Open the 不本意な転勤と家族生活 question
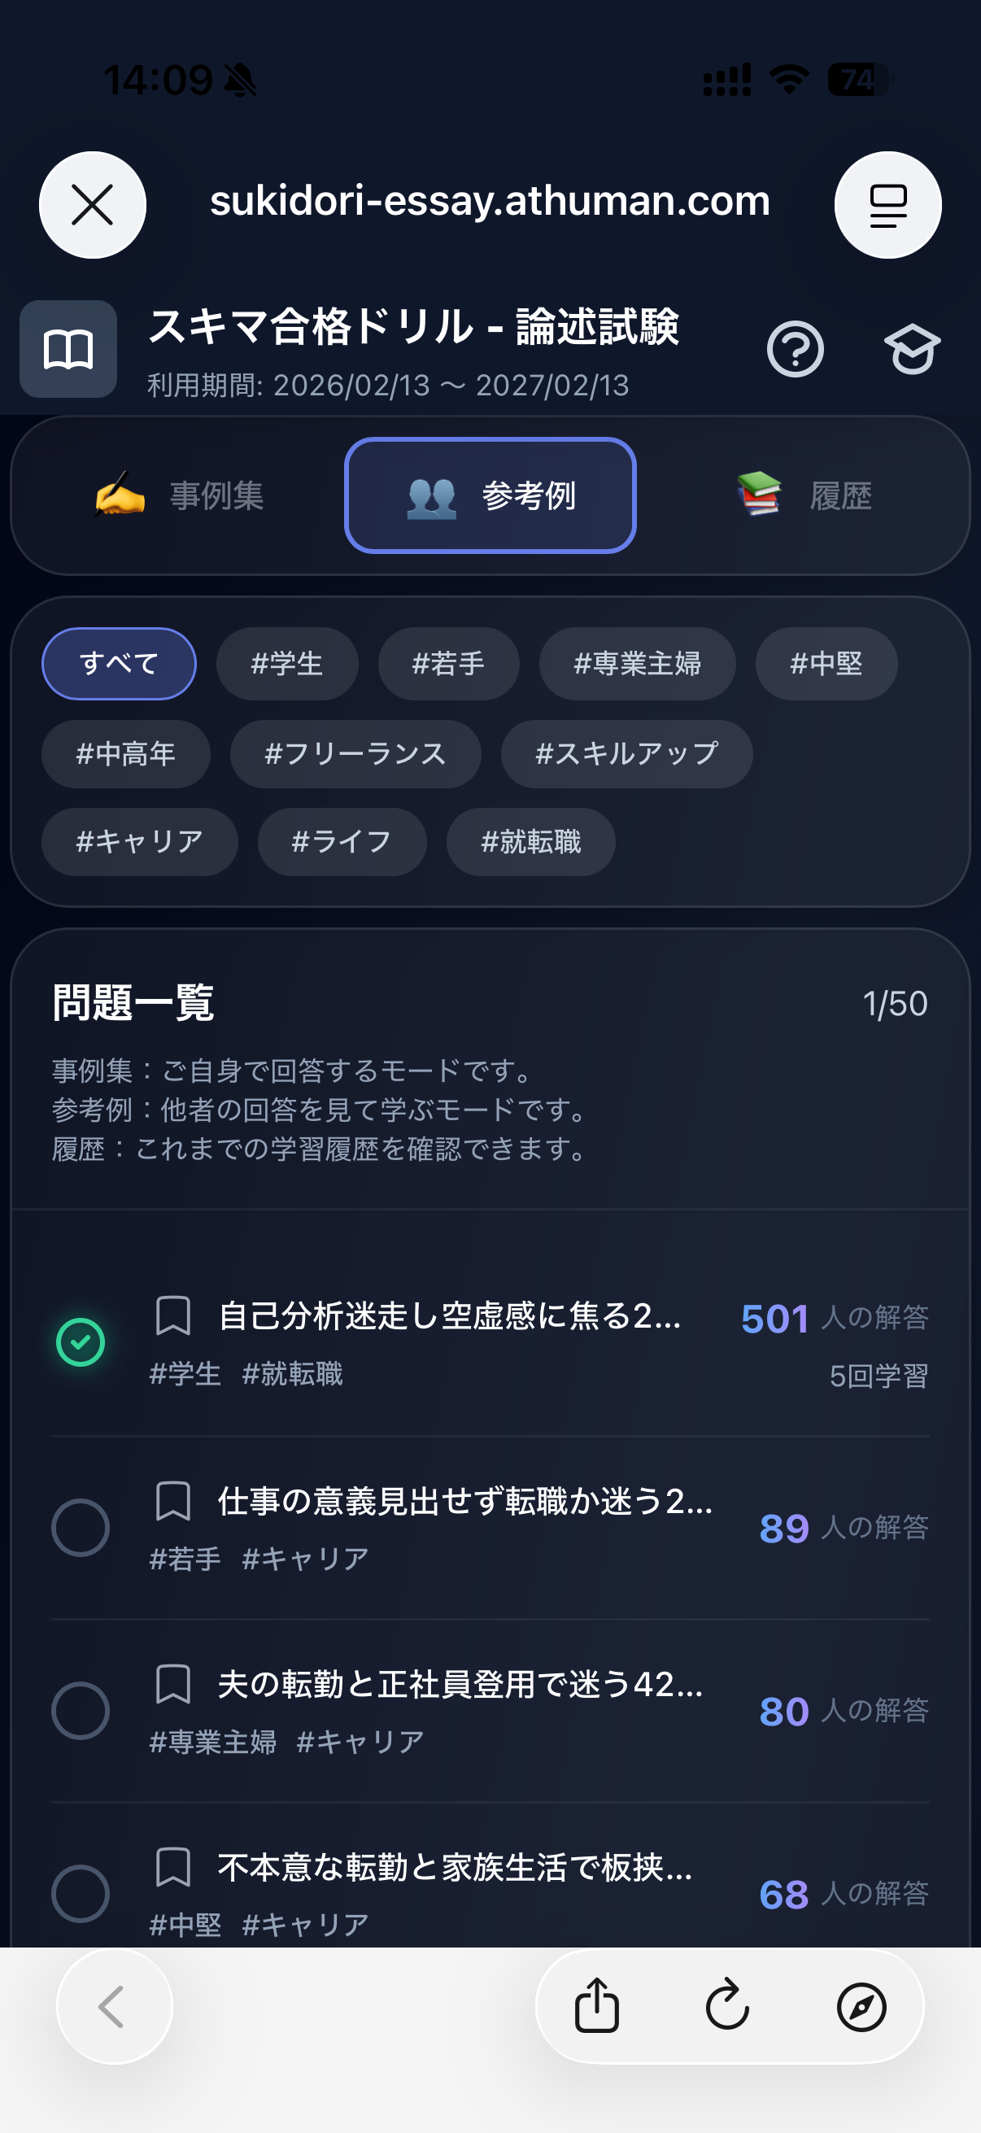Viewport: 981px width, 2133px height. [x=455, y=1867]
